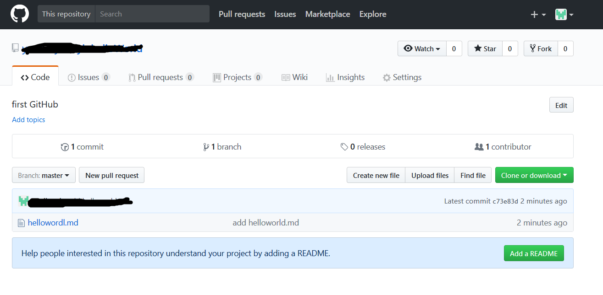Fork this repository
The image size is (603, 295).
[541, 48]
